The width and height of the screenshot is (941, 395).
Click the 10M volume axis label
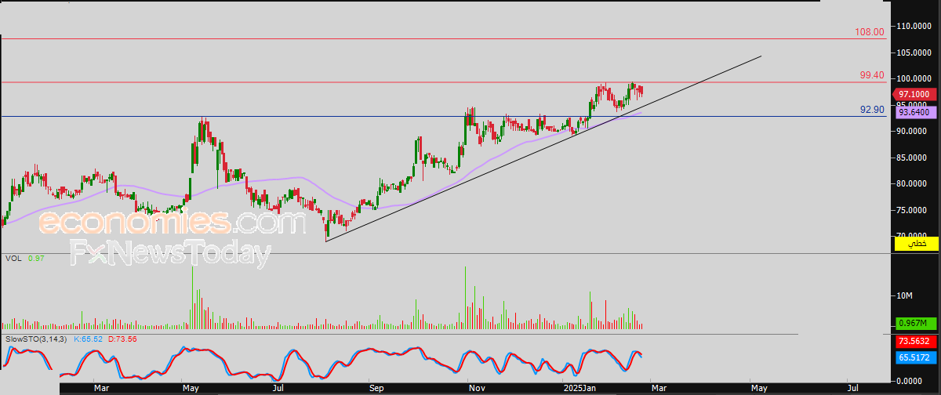pyautogui.click(x=905, y=295)
